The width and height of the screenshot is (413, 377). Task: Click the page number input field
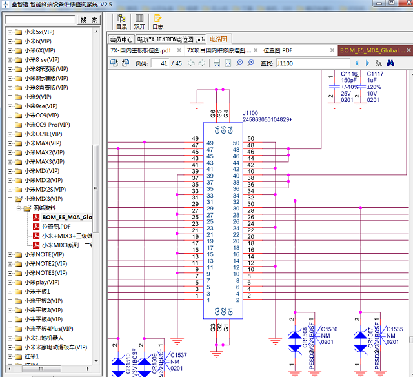click(x=161, y=63)
